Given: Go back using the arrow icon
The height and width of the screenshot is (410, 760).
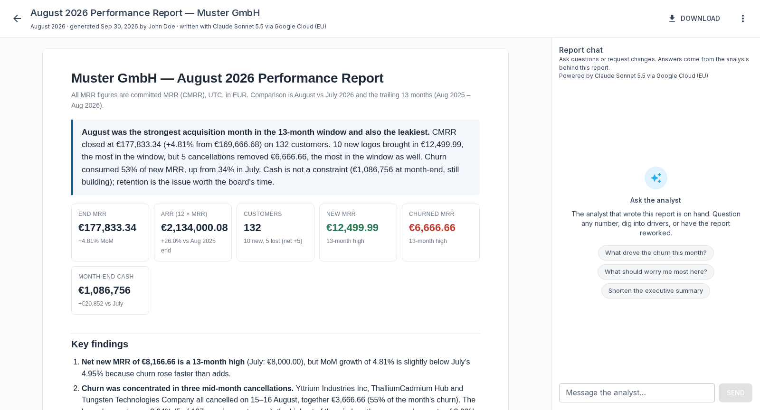Looking at the screenshot, I should 17,19.
